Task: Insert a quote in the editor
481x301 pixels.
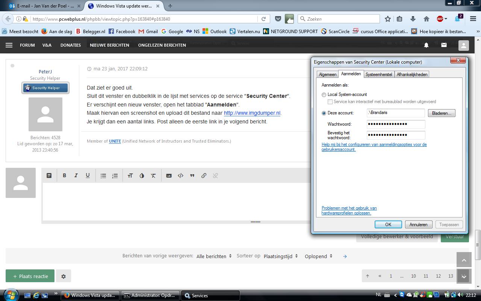Action: point(192,176)
